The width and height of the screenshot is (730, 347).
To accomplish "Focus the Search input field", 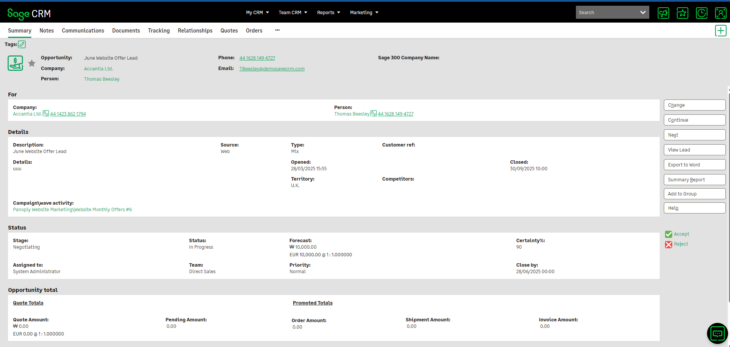I will pyautogui.click(x=607, y=13).
